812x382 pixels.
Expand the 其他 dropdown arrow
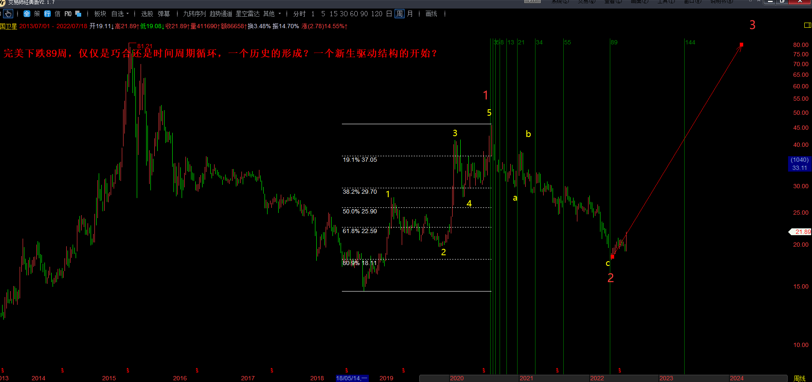coord(279,14)
